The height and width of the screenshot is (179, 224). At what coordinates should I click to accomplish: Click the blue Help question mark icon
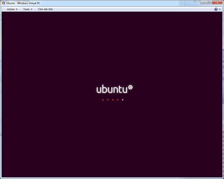tap(216, 9)
